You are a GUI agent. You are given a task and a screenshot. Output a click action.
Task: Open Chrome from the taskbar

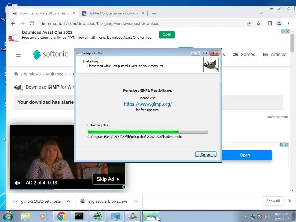62,216
